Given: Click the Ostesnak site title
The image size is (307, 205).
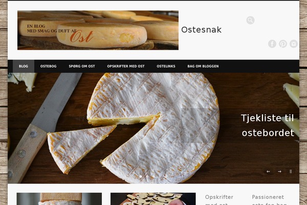Looking at the screenshot, I should click(x=201, y=30).
